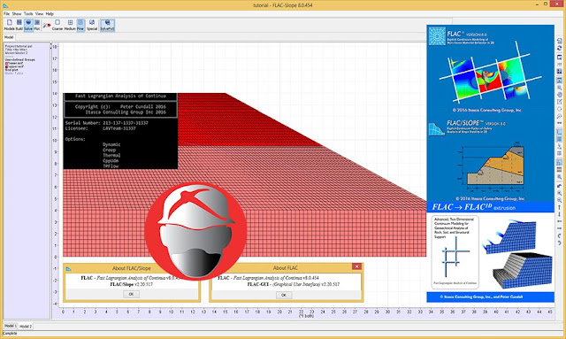Click the Serial Number line in black console
The image size is (566, 339).
pyautogui.click(x=107, y=123)
